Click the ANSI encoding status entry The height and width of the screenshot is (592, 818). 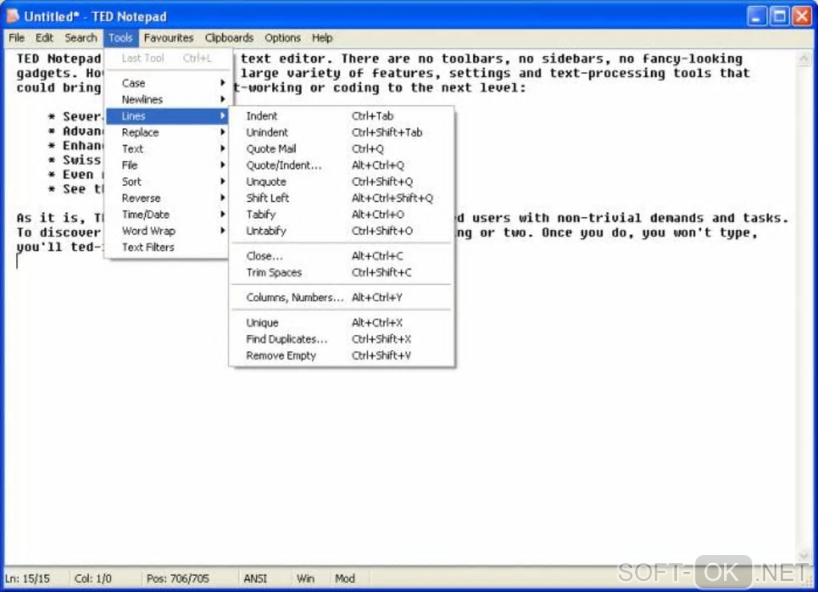coord(255,578)
